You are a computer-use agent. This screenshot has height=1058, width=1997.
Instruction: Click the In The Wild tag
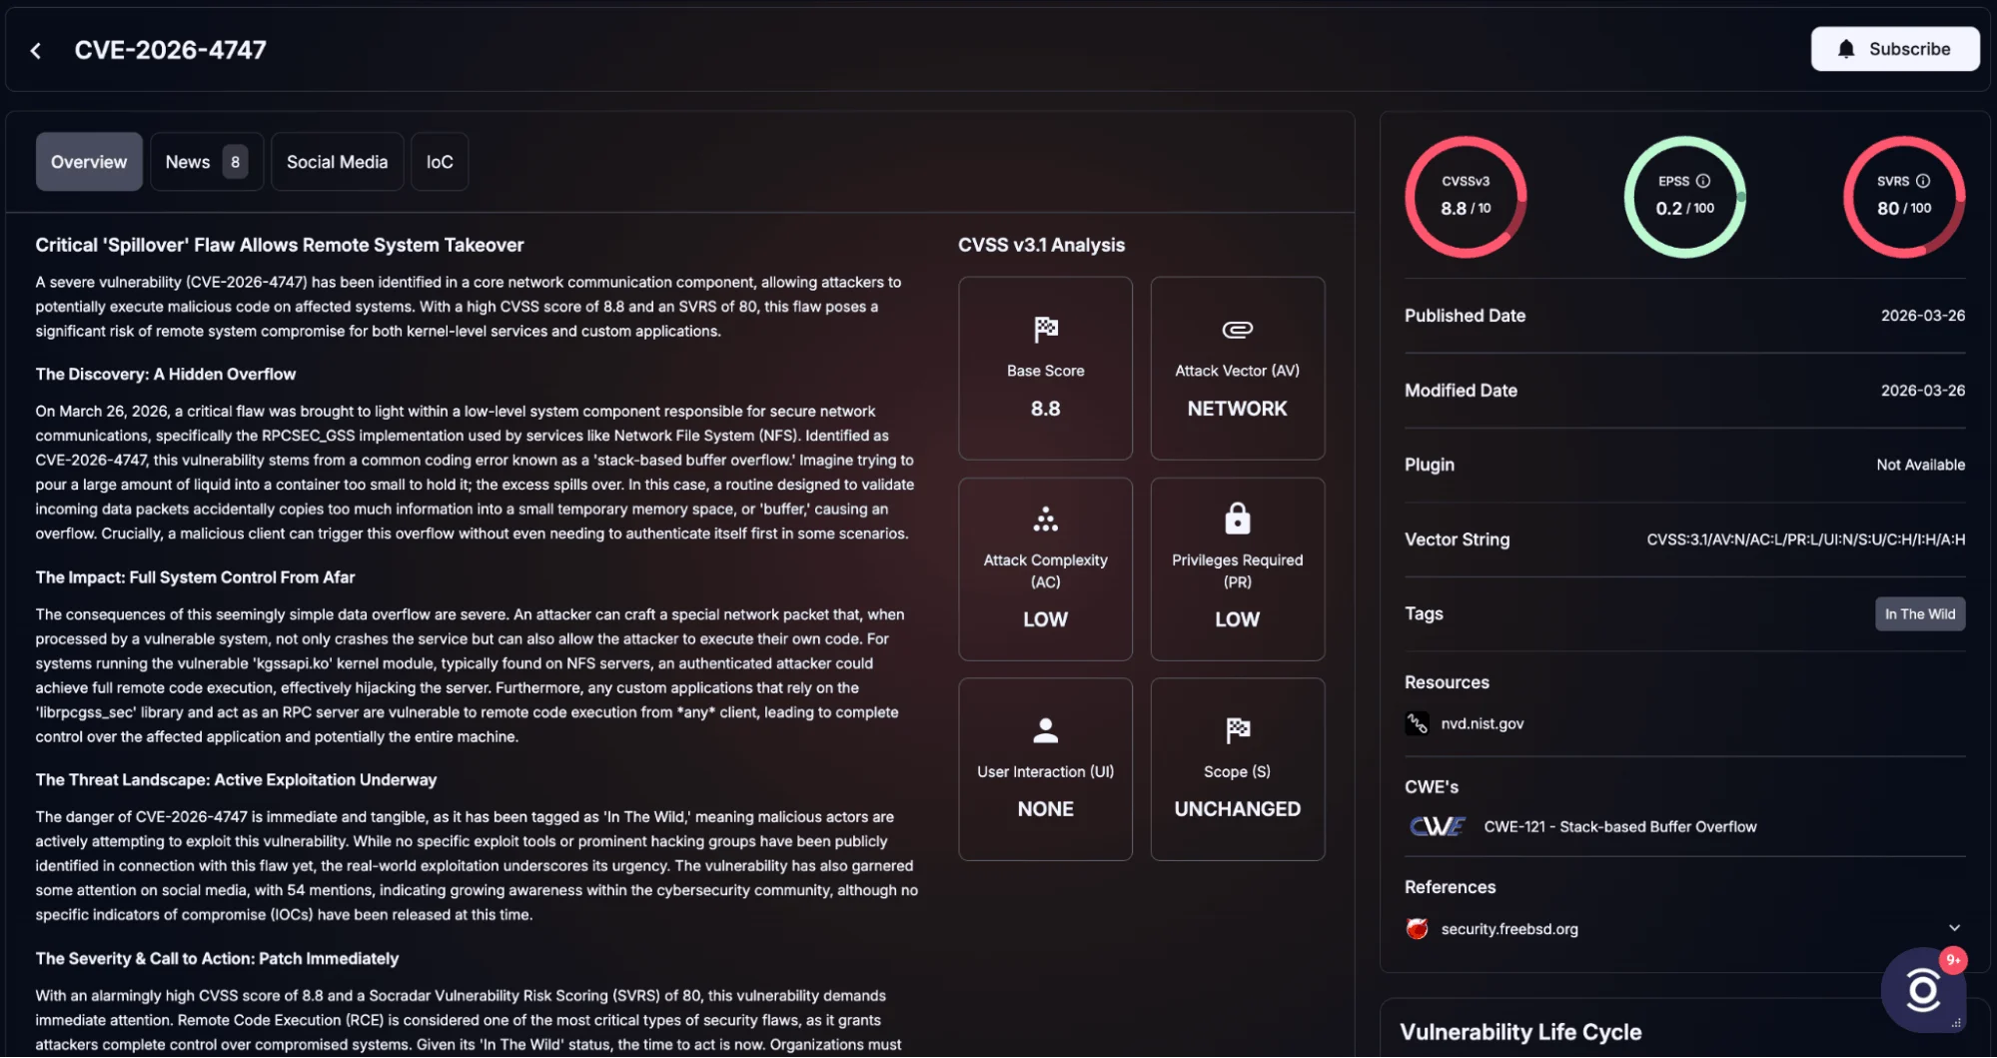click(x=1919, y=613)
